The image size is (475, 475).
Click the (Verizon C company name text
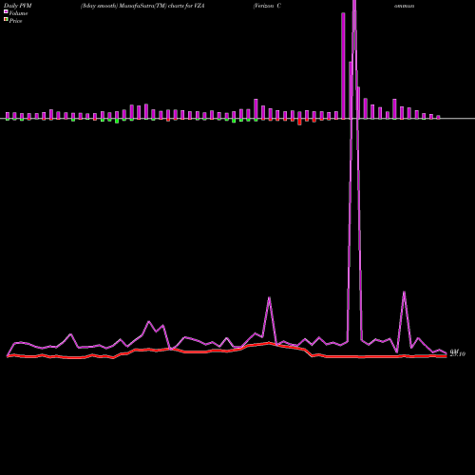click(267, 6)
